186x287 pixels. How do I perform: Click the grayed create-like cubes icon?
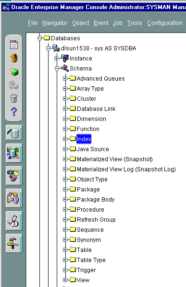click(14, 85)
